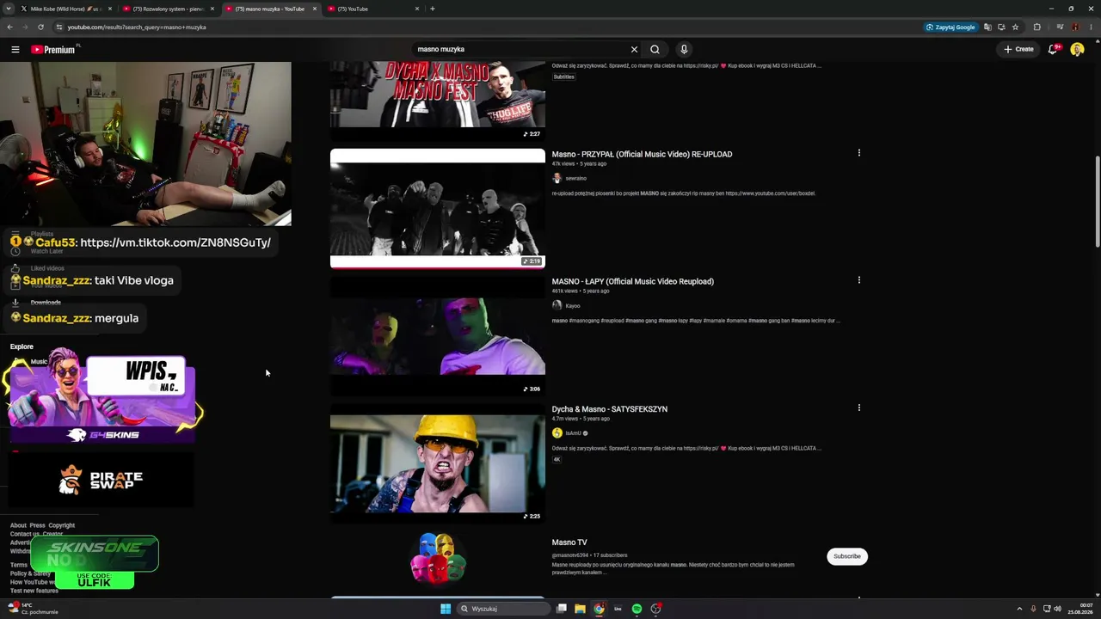The image size is (1101, 619).
Task: Run search with the magnifier button
Action: (x=655, y=49)
